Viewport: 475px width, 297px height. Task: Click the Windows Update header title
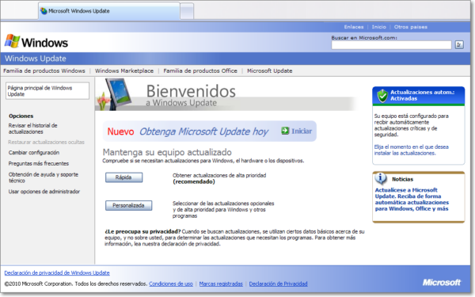[x=36, y=59]
